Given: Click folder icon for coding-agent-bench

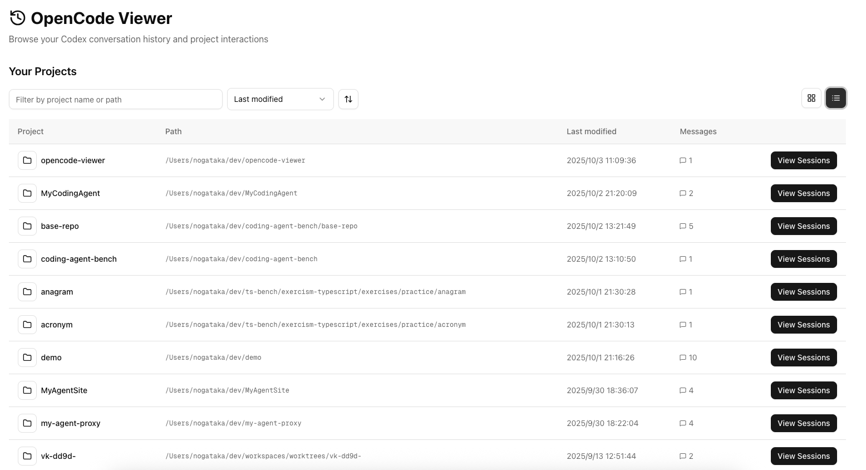Looking at the screenshot, I should [x=27, y=259].
